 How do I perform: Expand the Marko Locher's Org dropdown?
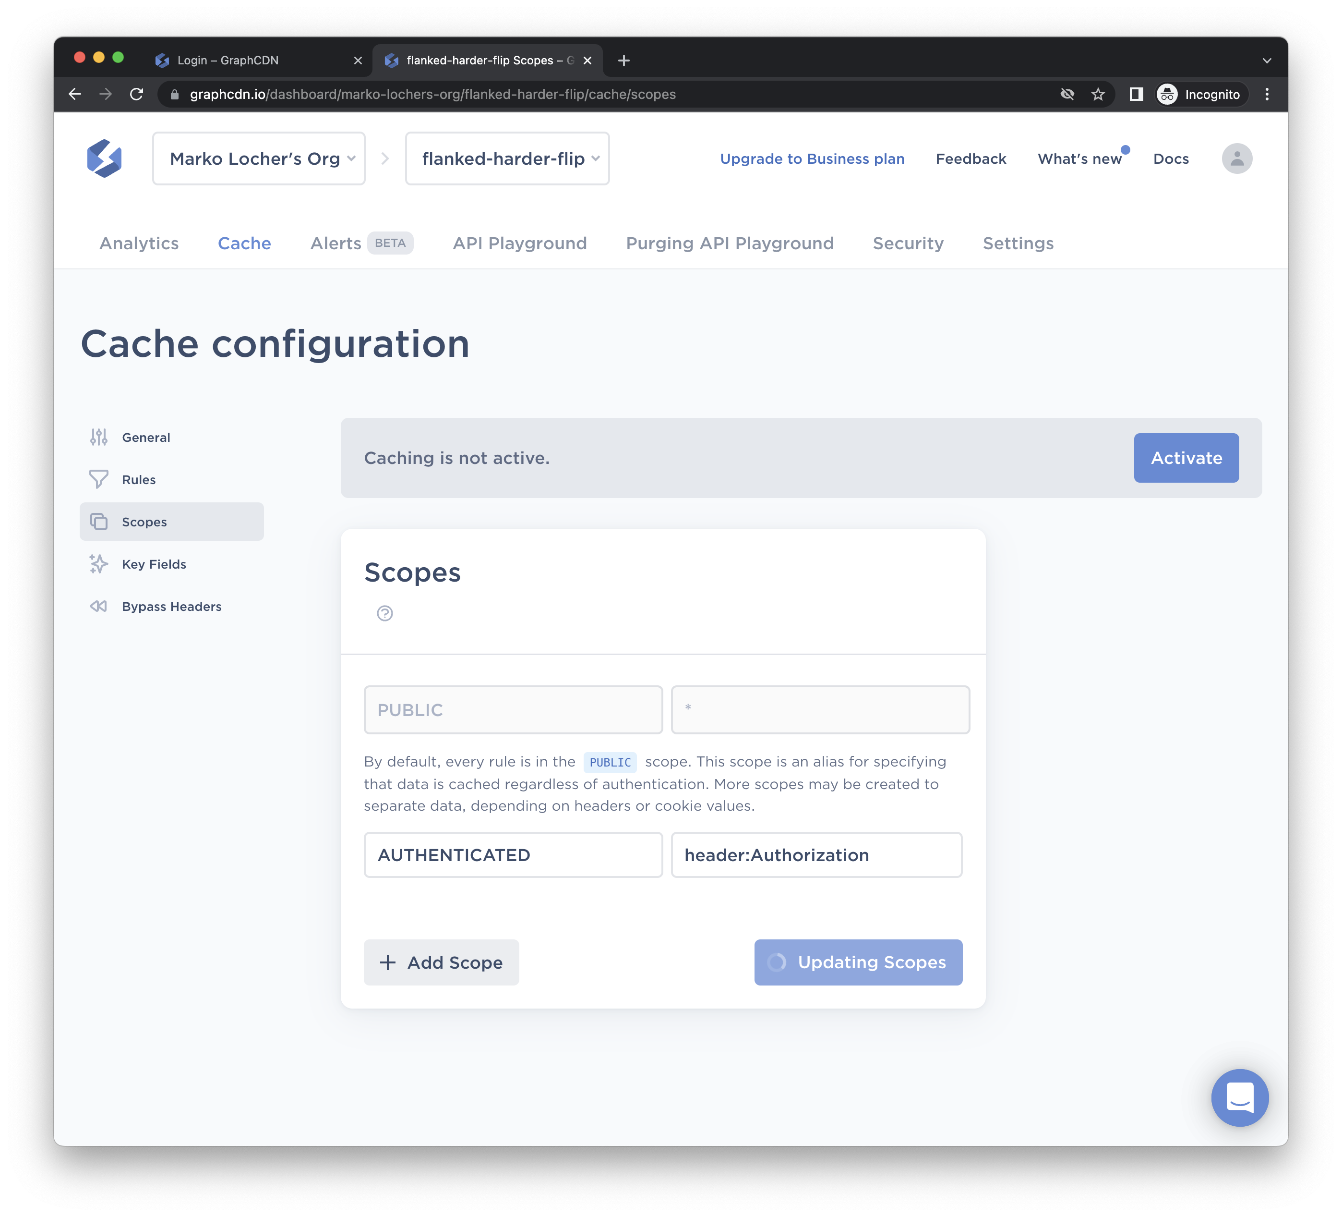pyautogui.click(x=259, y=158)
